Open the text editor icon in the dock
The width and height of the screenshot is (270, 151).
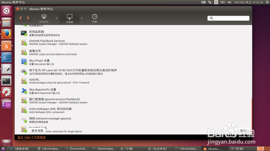[x=6, y=69]
